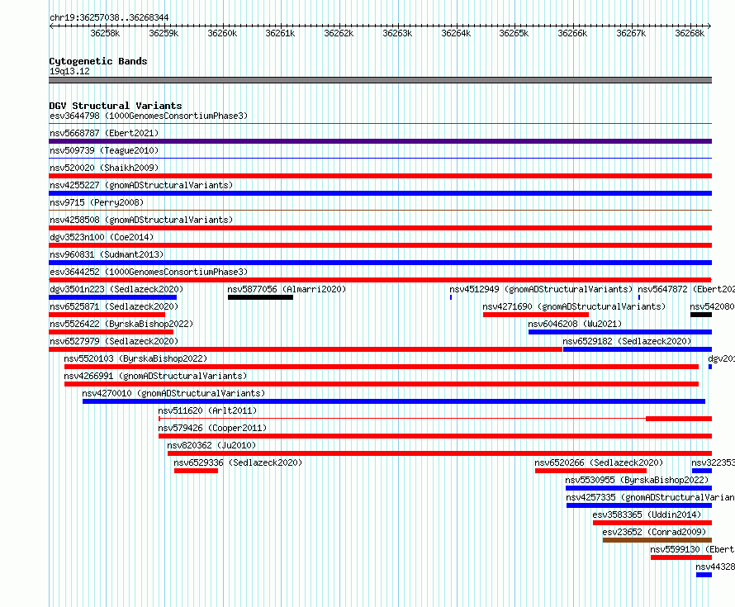Click the 36258k ruler position
The height and width of the screenshot is (607, 735).
[105, 33]
